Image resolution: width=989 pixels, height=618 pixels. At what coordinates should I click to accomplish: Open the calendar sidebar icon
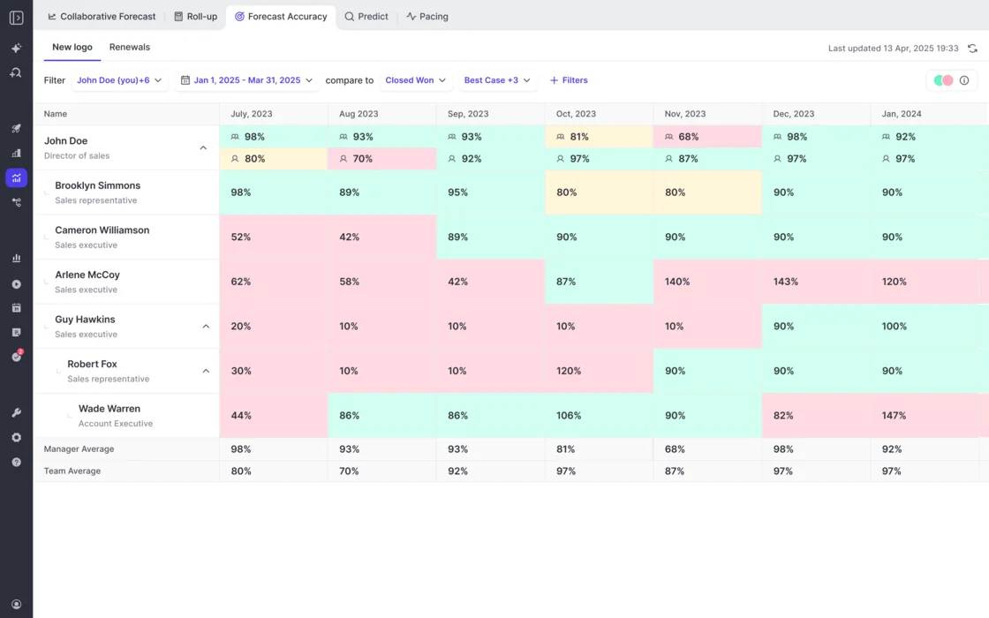[x=17, y=308]
